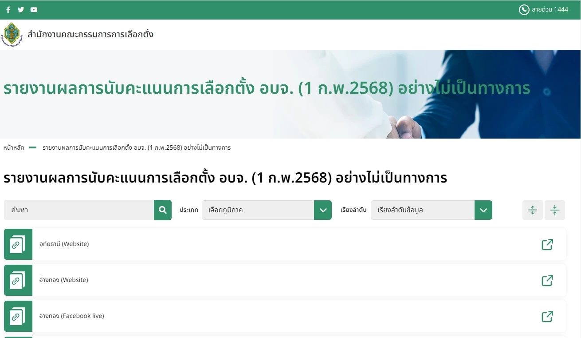Collapse all result rows with inward-arrows icon
This screenshot has height=338, width=581.
[x=555, y=210]
